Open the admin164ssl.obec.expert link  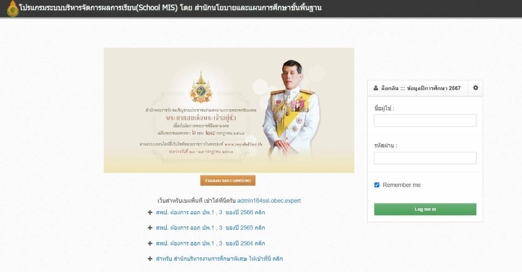click(269, 201)
